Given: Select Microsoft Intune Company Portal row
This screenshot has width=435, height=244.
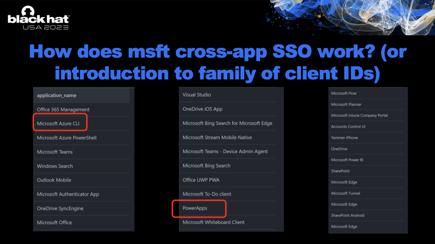Looking at the screenshot, I should pos(367,115).
